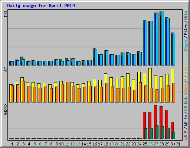Select day 28 on the x-axis
190x148 pixels.
click(161, 144)
